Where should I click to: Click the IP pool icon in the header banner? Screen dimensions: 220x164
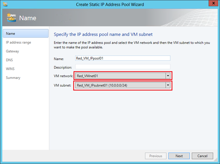pos(12,18)
